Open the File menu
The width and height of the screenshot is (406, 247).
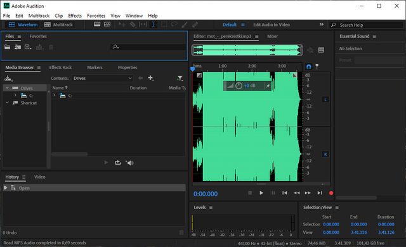click(6, 15)
